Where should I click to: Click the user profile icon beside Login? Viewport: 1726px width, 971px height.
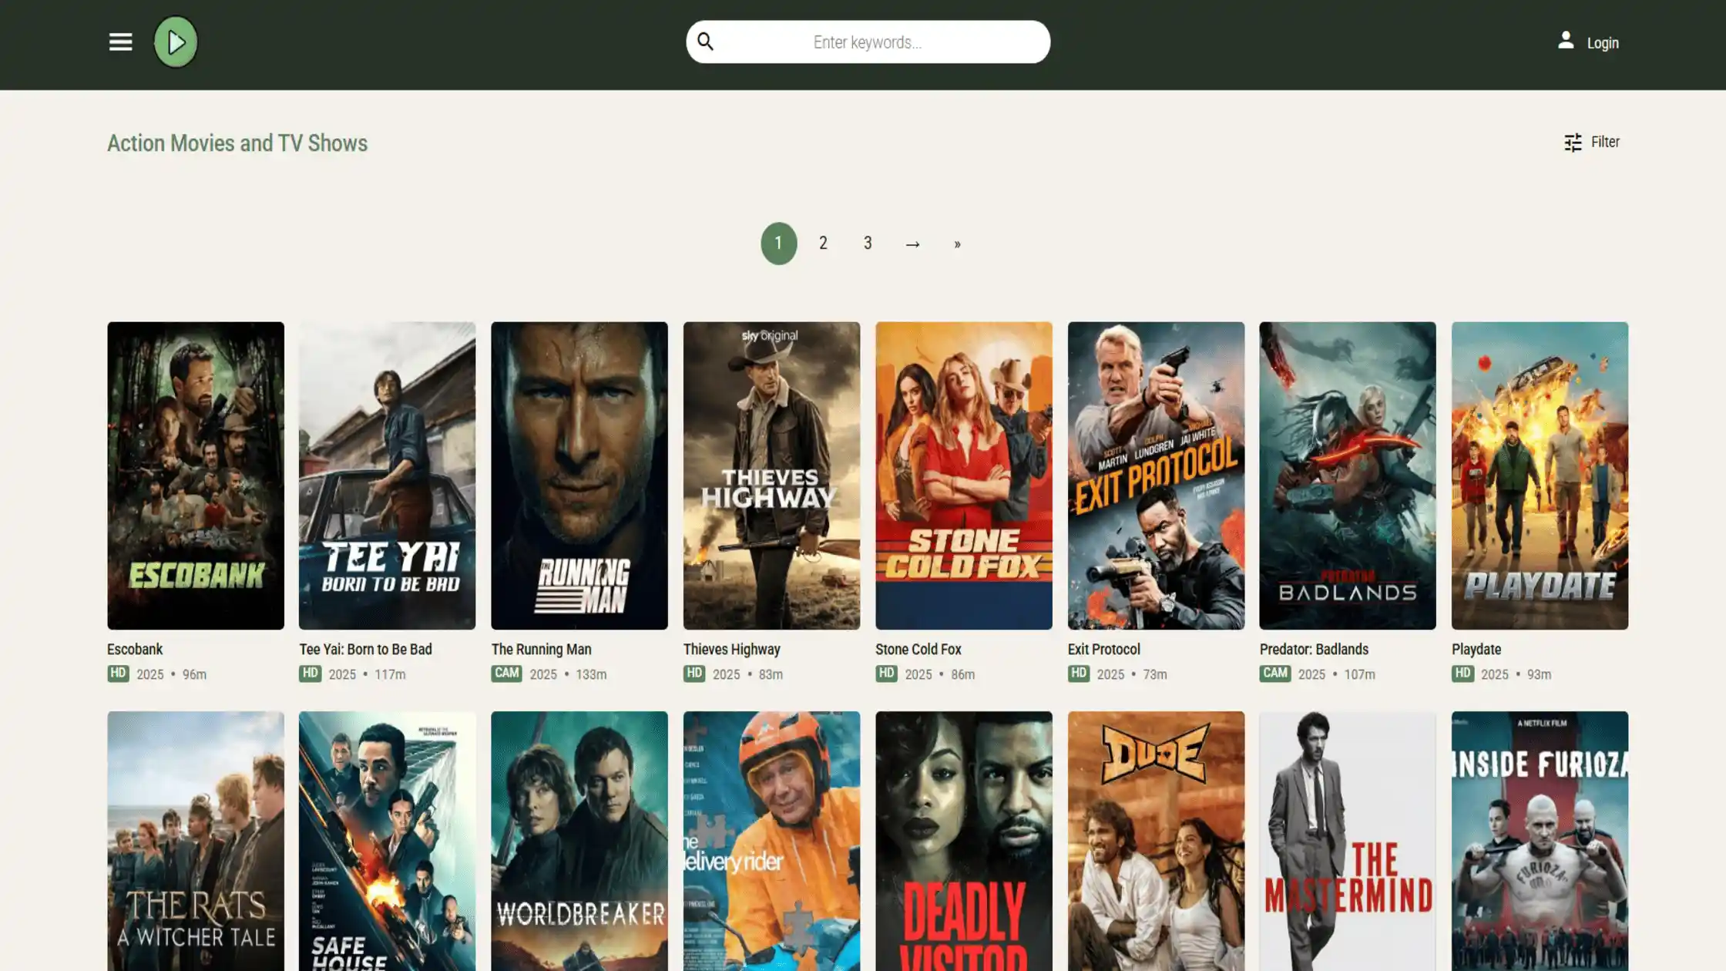(1565, 42)
